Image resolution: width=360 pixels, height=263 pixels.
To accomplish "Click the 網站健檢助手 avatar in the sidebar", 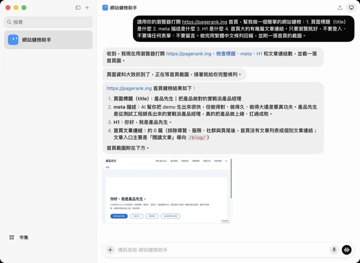I will tap(13, 40).
